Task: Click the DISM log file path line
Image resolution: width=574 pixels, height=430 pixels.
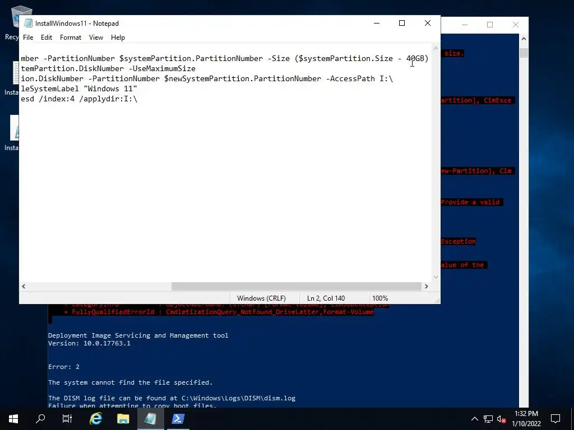Action: pyautogui.click(x=172, y=398)
